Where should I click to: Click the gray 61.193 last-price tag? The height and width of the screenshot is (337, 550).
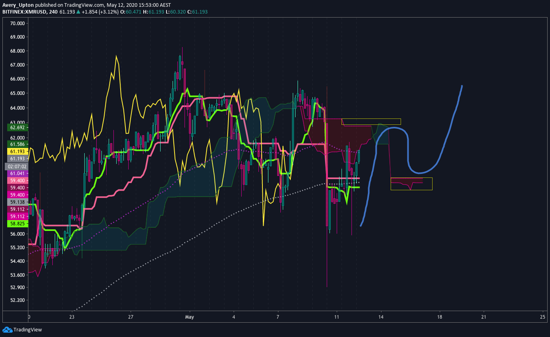pos(17,159)
